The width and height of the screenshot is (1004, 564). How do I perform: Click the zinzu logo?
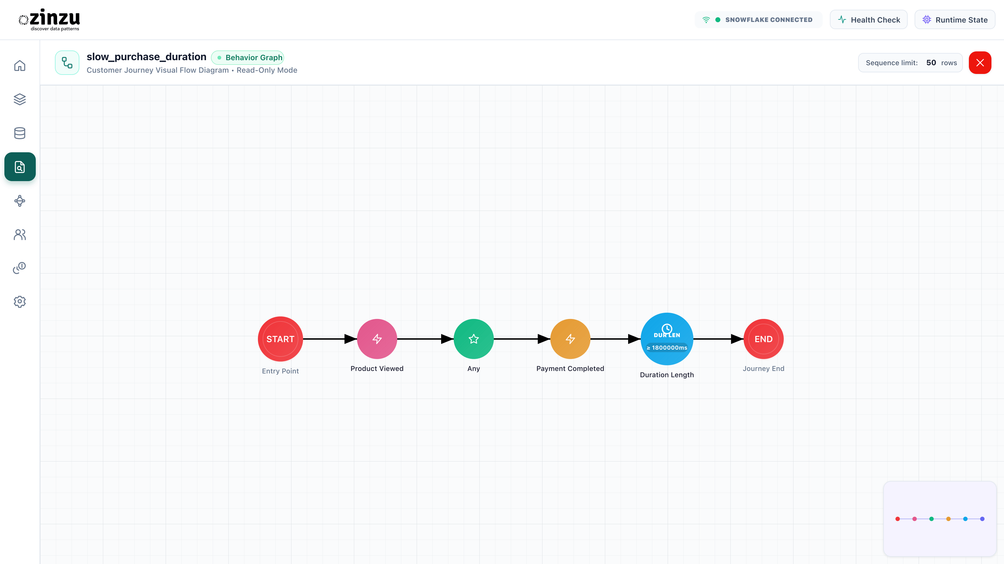coord(49,19)
